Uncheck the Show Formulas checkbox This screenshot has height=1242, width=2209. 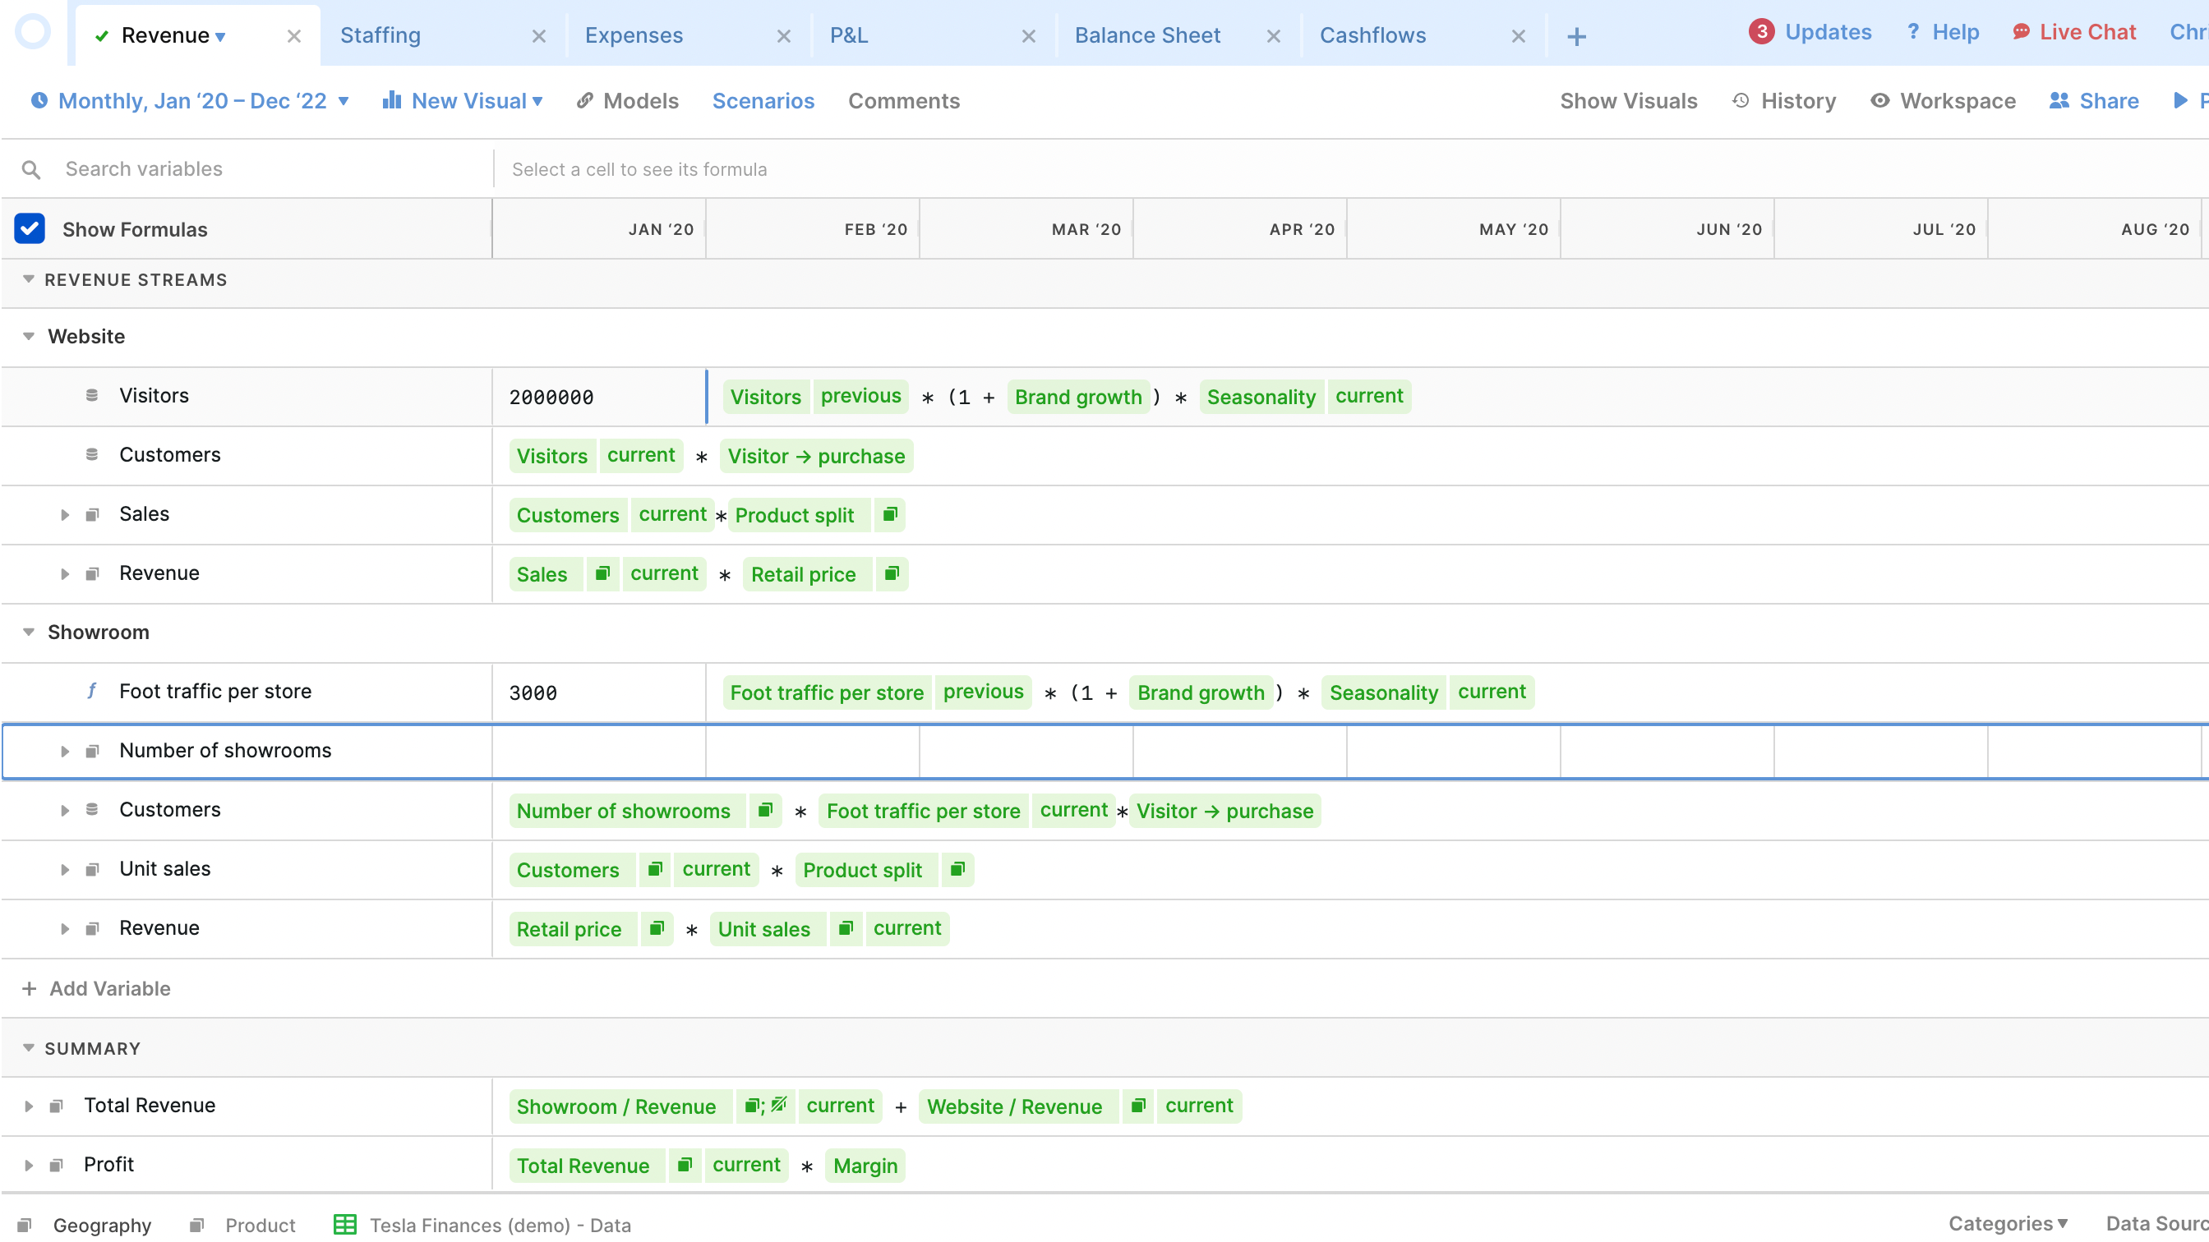point(29,228)
